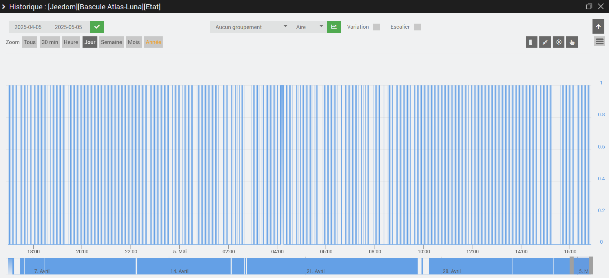Click the navigator left range handle
The image size is (609, 278).
pyautogui.click(x=572, y=265)
